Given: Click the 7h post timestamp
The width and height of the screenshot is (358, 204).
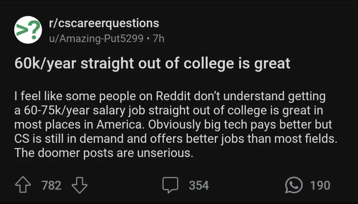Looking at the screenshot, I should coord(158,39).
